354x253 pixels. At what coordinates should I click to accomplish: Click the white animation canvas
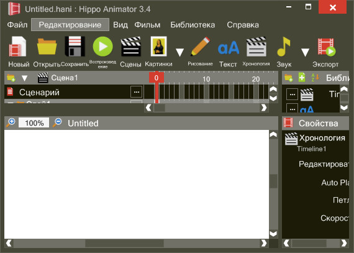click(137, 184)
